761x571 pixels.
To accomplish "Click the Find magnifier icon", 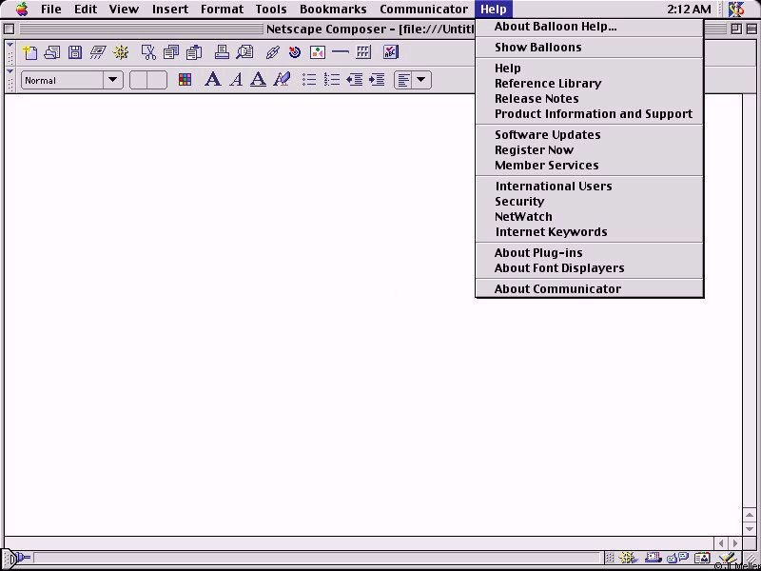I will pos(244,52).
